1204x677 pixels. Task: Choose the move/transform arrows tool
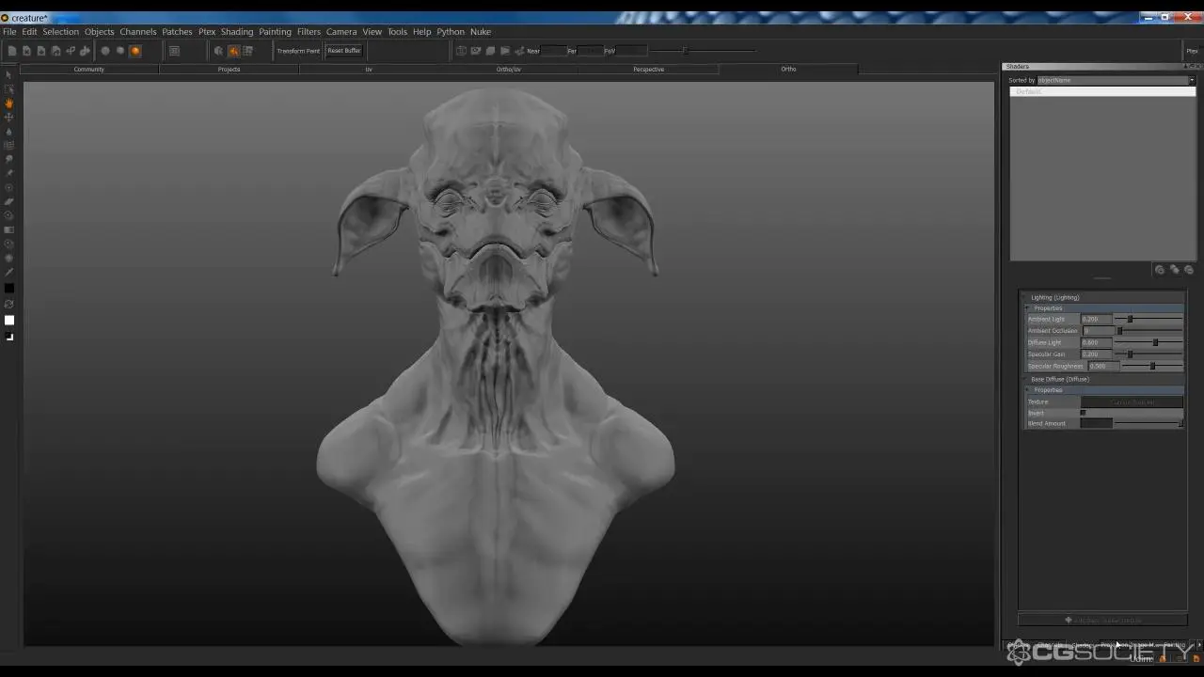pos(9,118)
